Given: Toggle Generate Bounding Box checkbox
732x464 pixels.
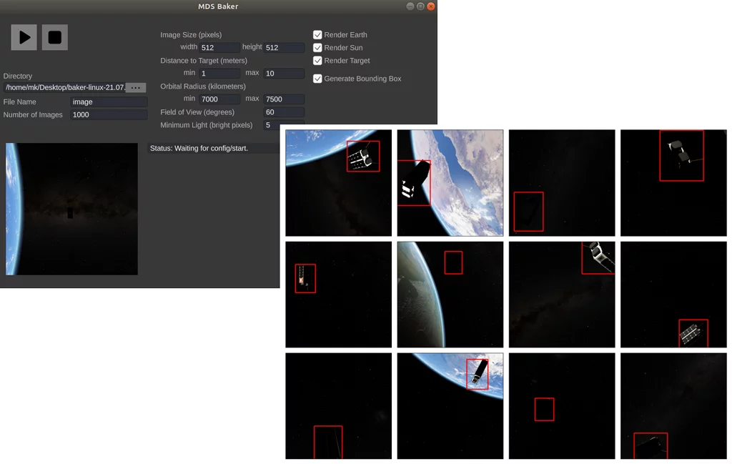Looking at the screenshot, I should (x=317, y=79).
